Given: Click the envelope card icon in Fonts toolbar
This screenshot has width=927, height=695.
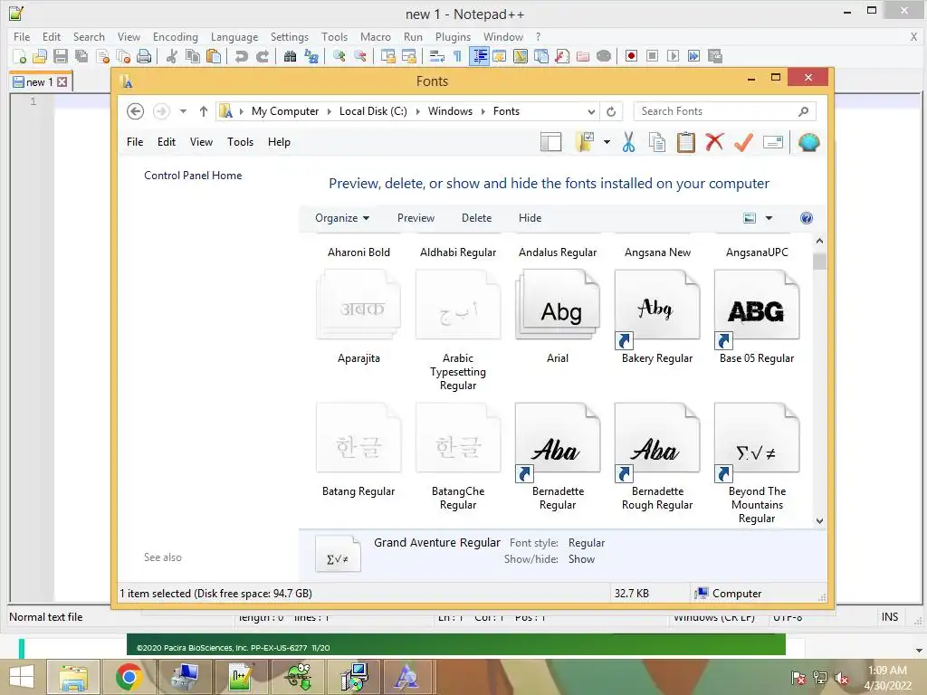Looking at the screenshot, I should point(773,142).
